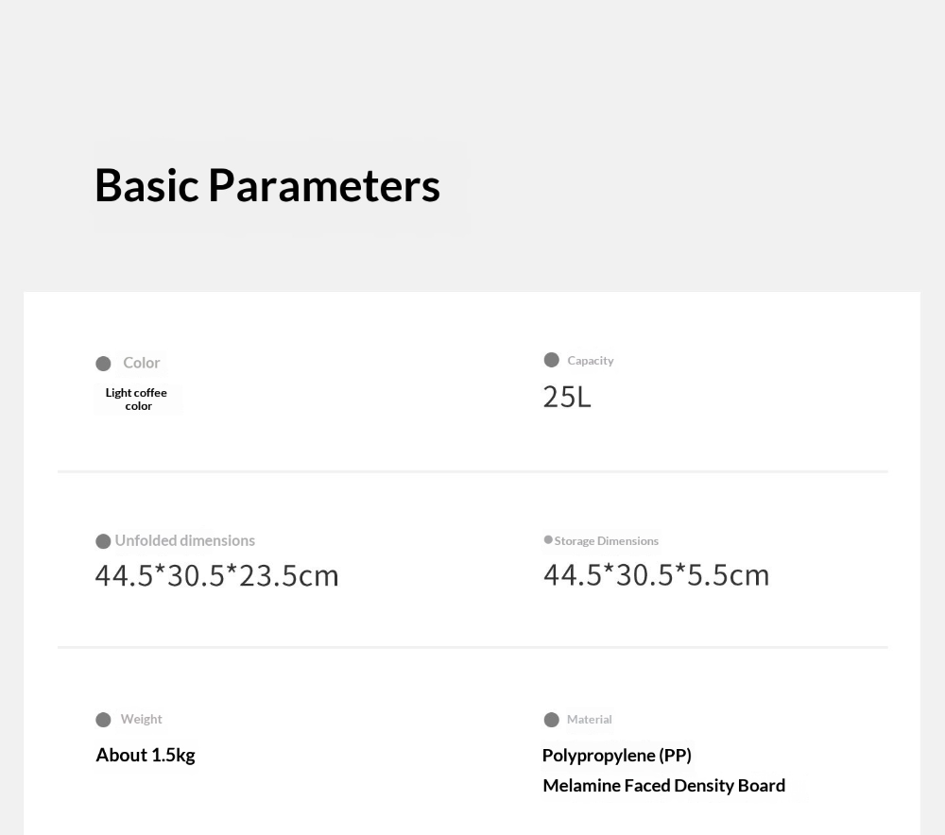945x835 pixels.
Task: Click the gray bullet beside Weight
Action: [103, 720]
